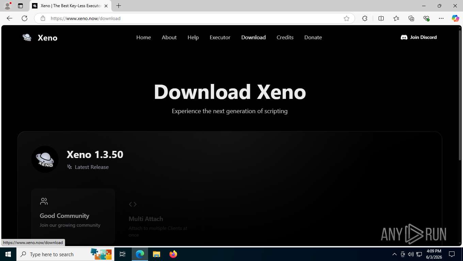Open the Tab actions menu icon
The width and height of the screenshot is (463, 261).
point(20,6)
